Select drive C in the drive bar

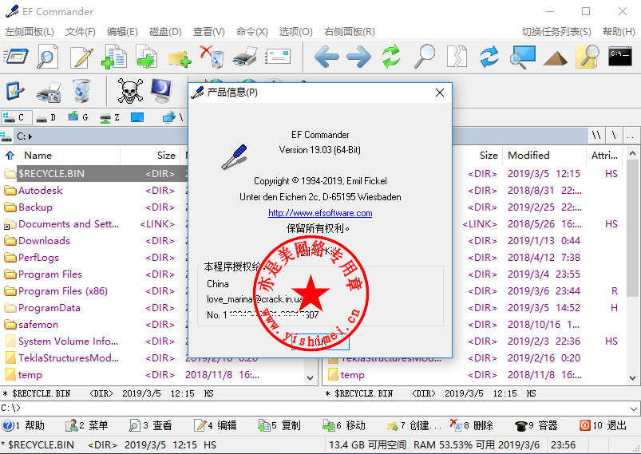[x=15, y=117]
